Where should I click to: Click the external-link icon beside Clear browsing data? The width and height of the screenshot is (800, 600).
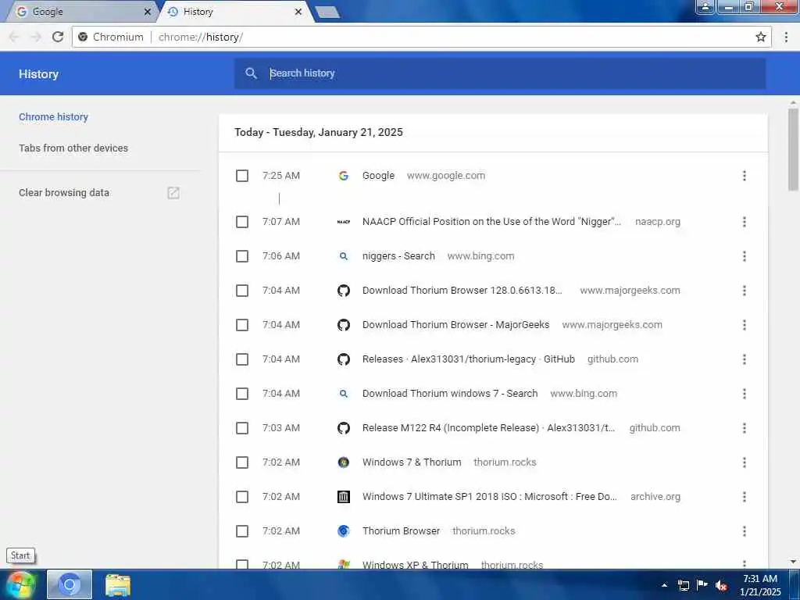(x=173, y=193)
